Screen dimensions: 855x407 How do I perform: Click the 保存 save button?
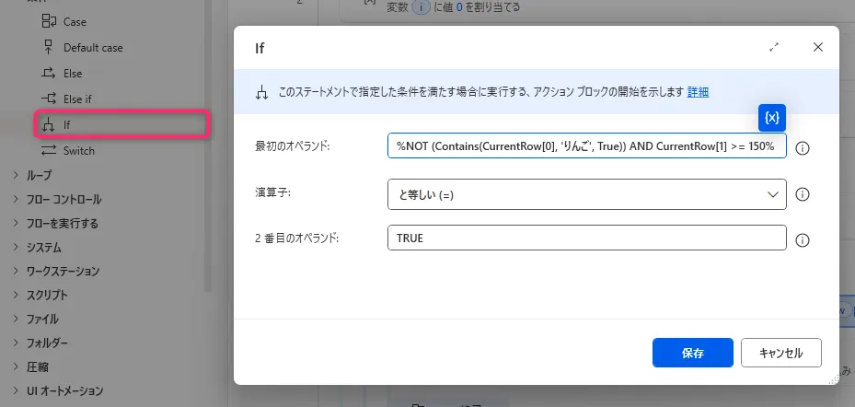coord(692,353)
